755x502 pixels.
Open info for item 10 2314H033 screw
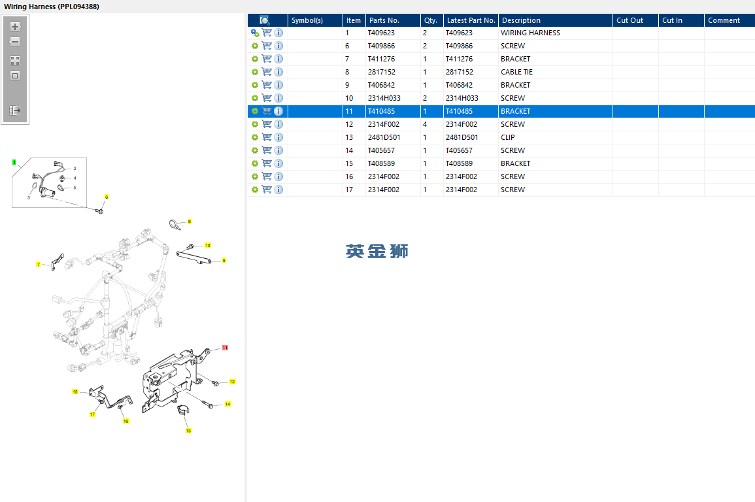tap(278, 97)
